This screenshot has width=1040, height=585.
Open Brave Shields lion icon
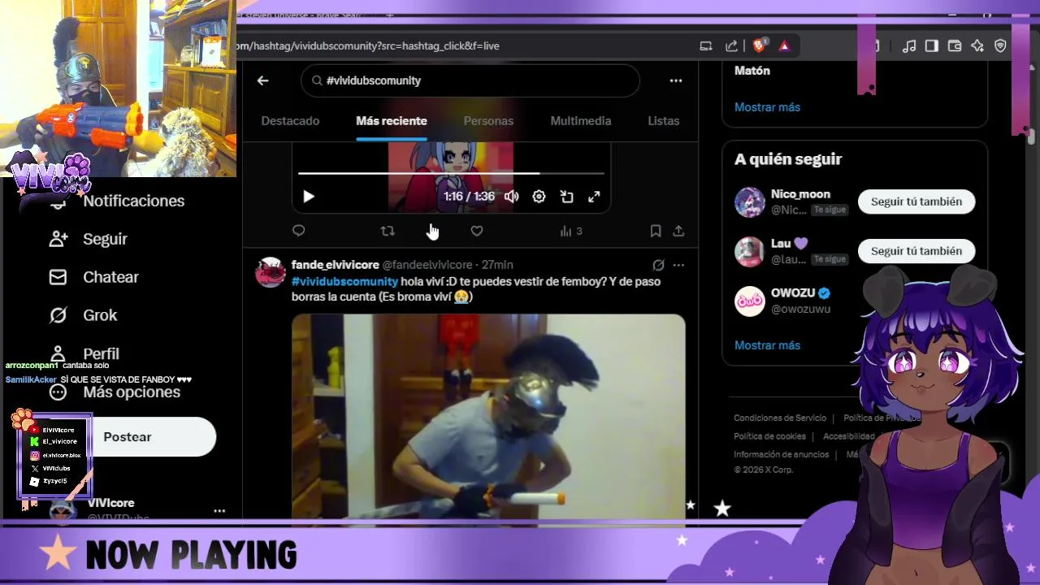759,46
